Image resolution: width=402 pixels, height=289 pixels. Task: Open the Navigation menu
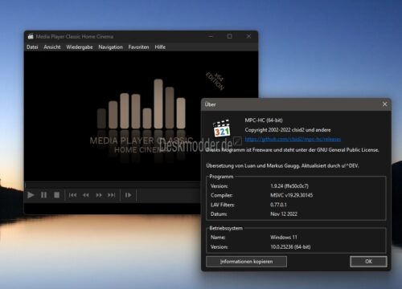point(110,47)
